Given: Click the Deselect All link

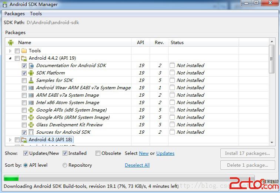Looking at the screenshot, I should [137, 165].
